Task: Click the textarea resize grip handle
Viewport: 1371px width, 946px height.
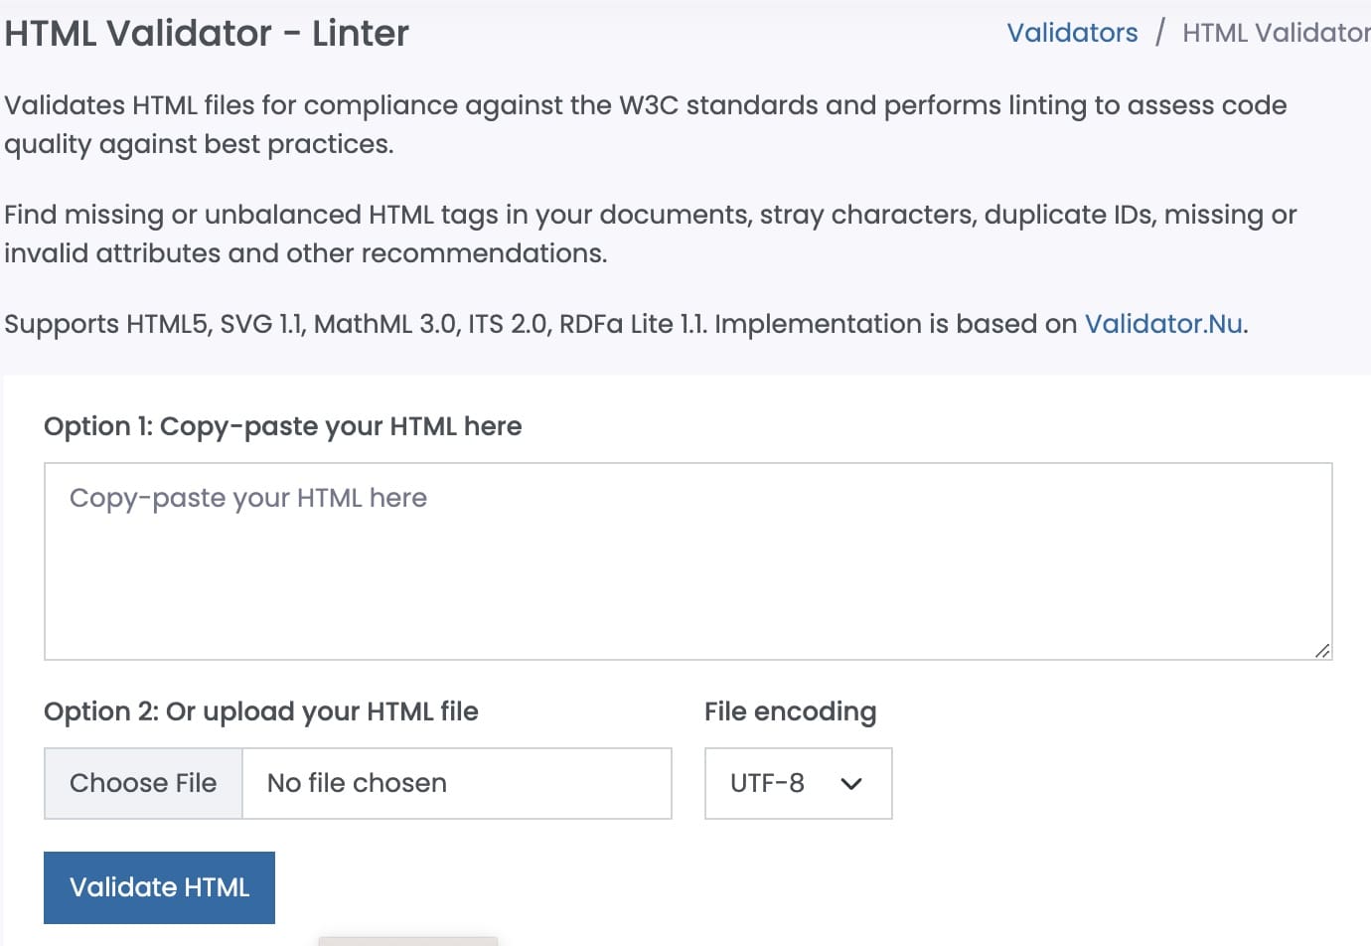Action: tap(1321, 650)
